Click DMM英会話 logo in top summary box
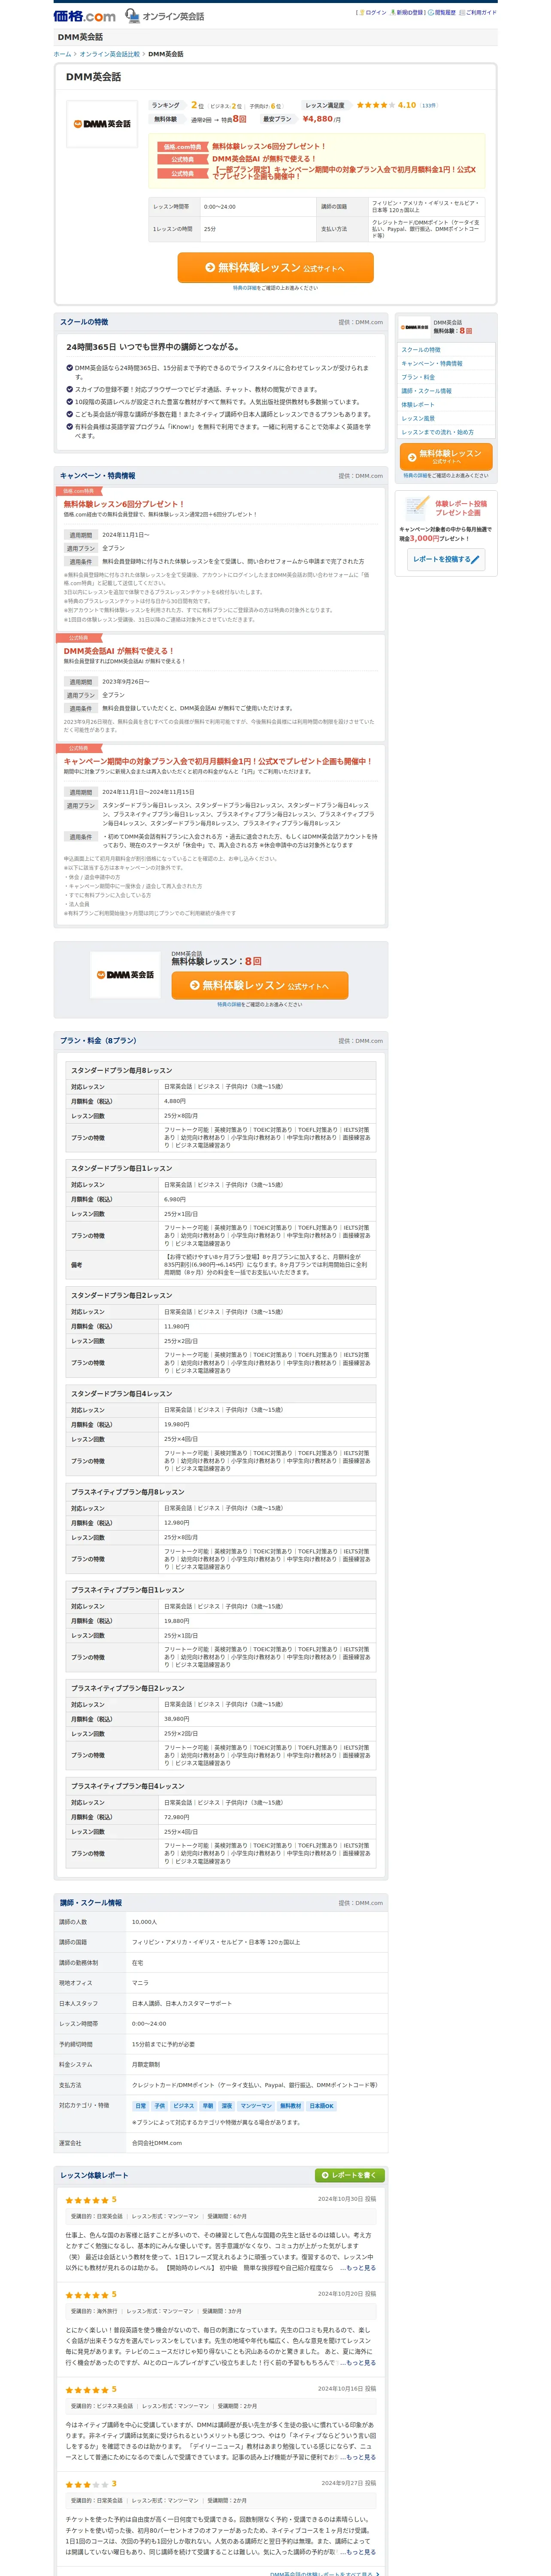This screenshot has width=551, height=2576. pyautogui.click(x=102, y=124)
